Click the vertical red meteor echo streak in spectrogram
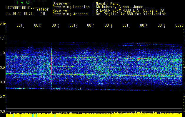 tap(51, 67)
